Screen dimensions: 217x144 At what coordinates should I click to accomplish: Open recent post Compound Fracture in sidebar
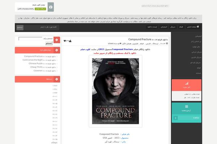point(40,57)
